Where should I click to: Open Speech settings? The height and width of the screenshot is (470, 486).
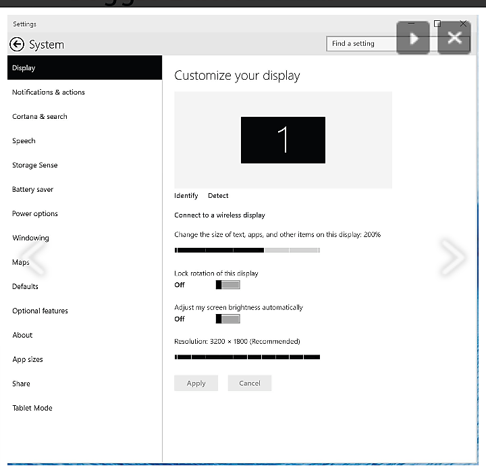(x=84, y=140)
